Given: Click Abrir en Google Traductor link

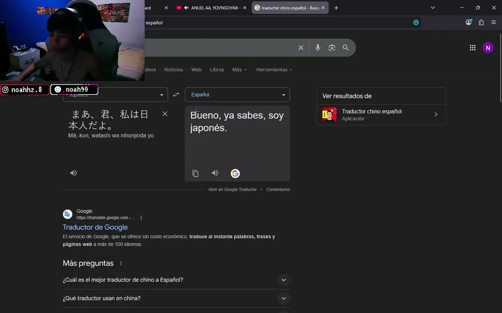Looking at the screenshot, I should click(x=232, y=190).
